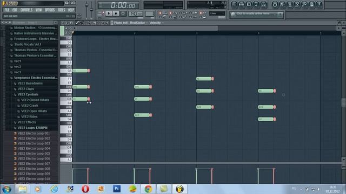Open the EDIT menu
This screenshot has width=346, height=194.
pyautogui.click(x=15, y=10)
